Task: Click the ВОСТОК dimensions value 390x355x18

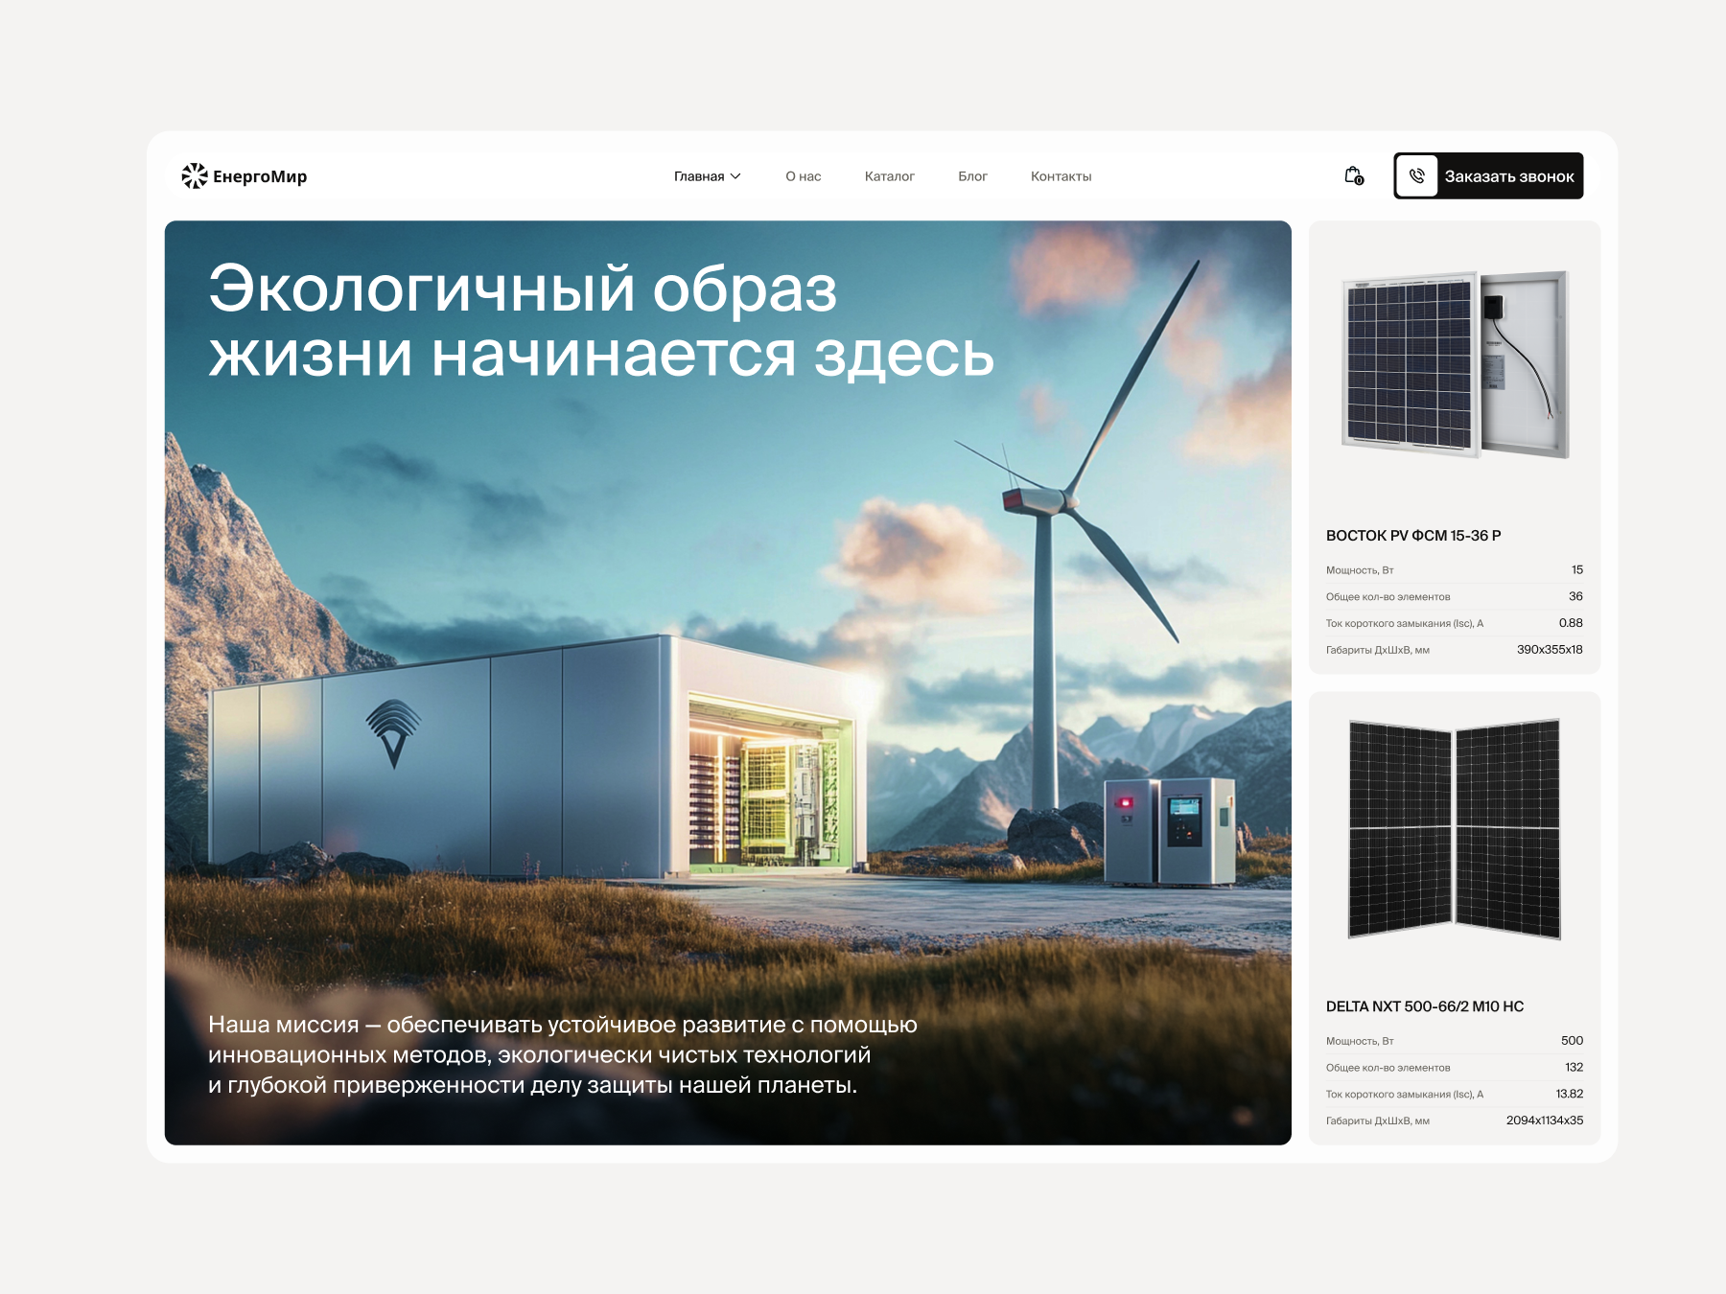Action: click(x=1550, y=650)
